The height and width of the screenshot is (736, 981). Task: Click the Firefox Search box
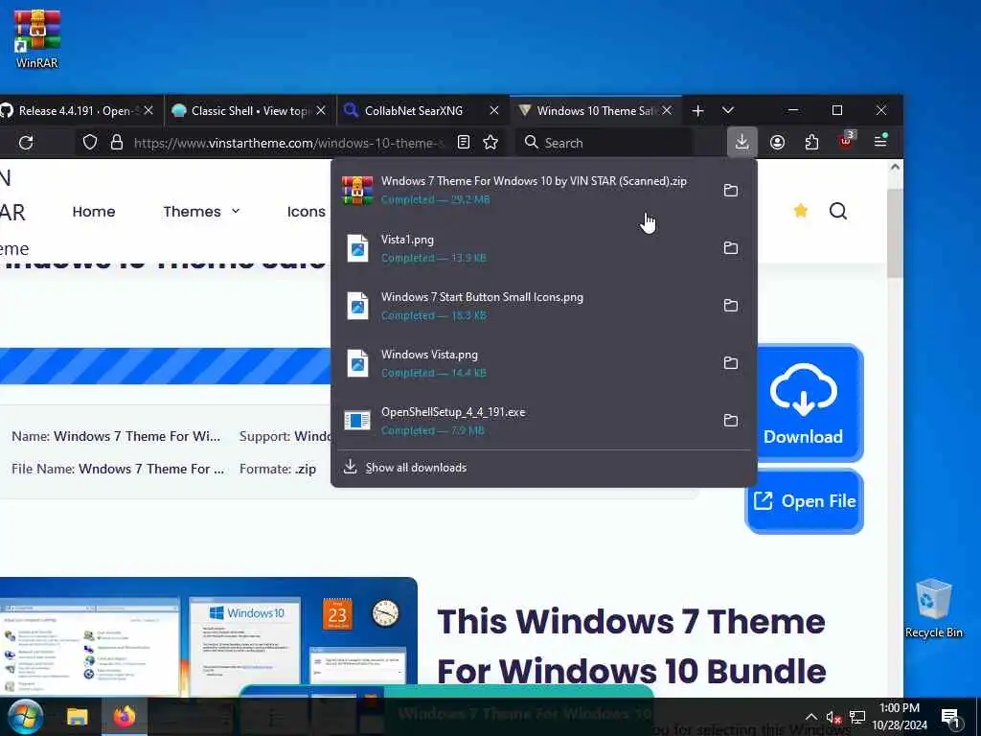(604, 143)
